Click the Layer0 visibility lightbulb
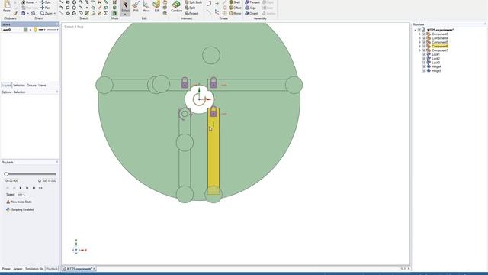Image resolution: width=488 pixels, height=275 pixels. pos(36,30)
